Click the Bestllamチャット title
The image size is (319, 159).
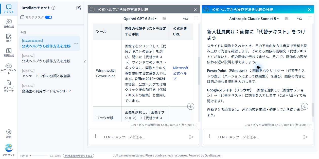pos(36,8)
